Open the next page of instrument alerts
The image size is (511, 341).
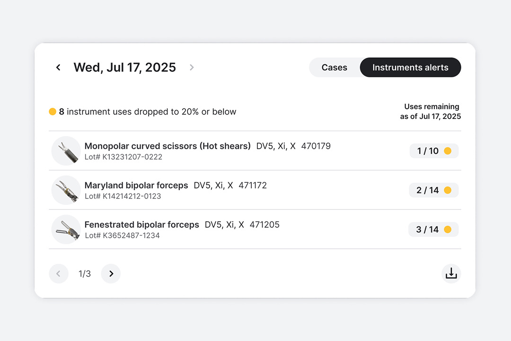coord(111,273)
